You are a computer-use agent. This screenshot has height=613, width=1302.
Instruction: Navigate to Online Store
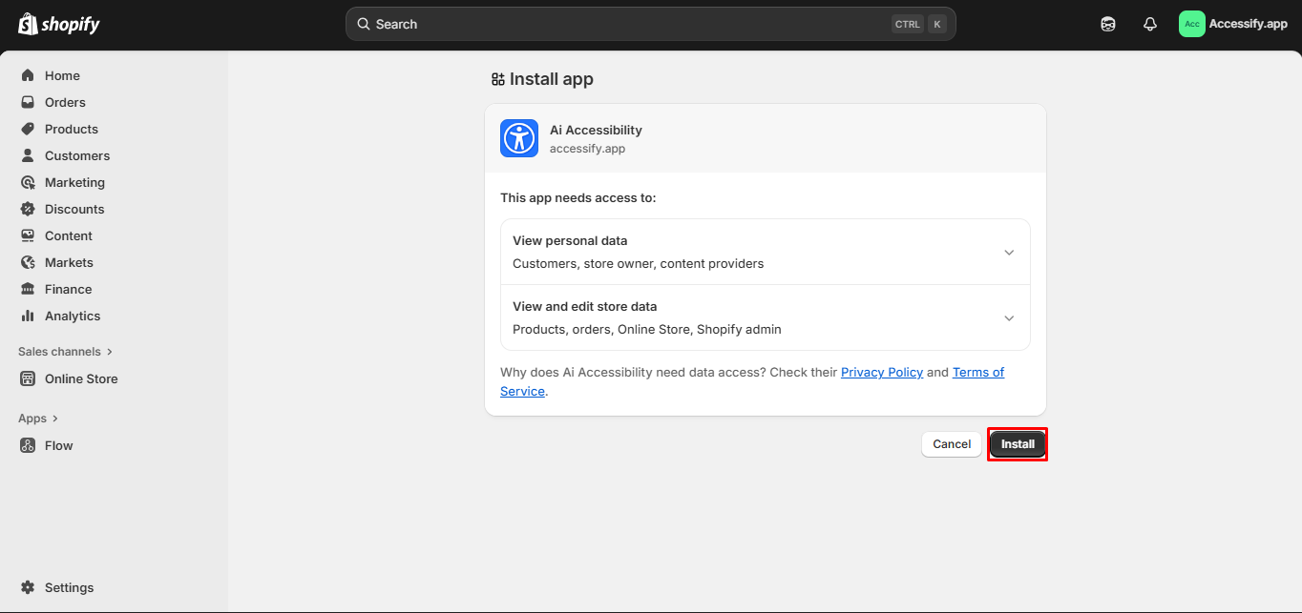80,378
